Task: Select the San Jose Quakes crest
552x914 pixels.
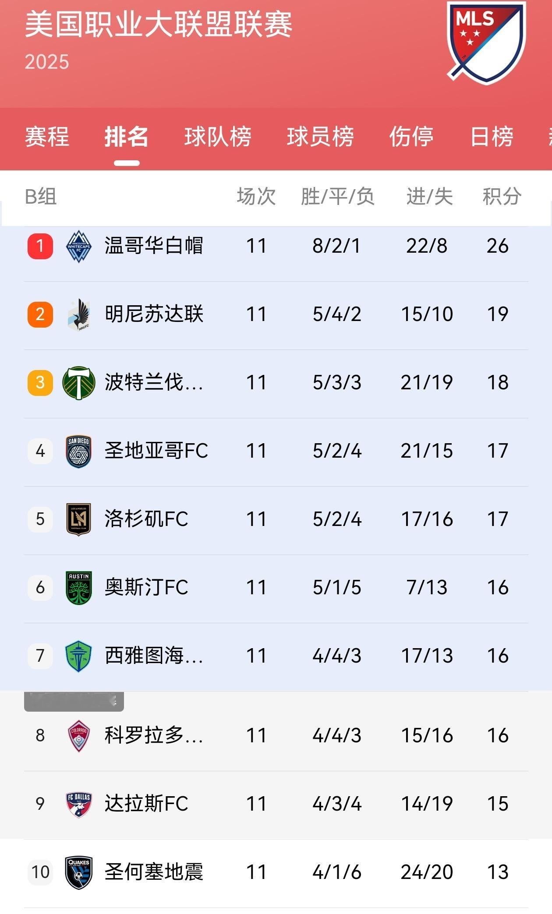Action: pos(79,872)
